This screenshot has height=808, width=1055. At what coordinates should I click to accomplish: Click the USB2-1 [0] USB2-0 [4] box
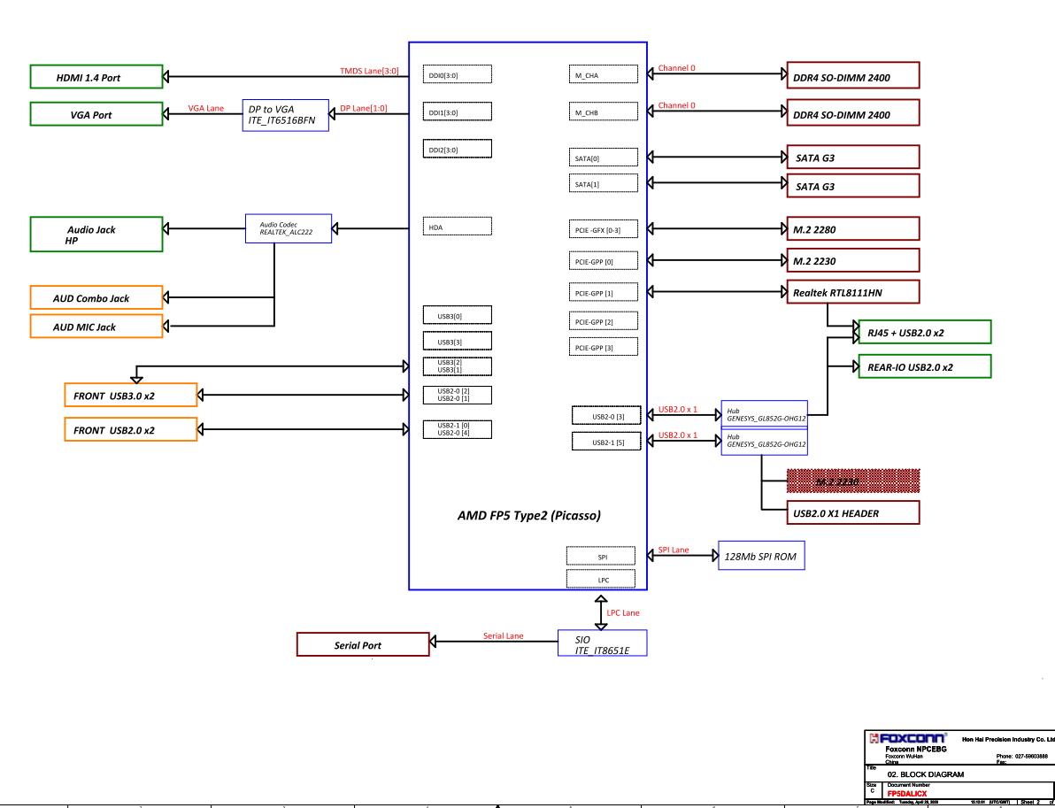click(457, 429)
